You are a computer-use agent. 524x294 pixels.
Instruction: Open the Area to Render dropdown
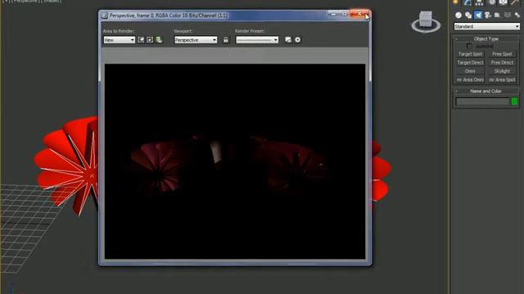point(120,40)
